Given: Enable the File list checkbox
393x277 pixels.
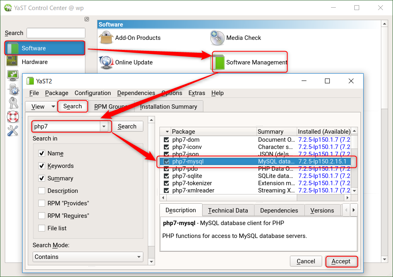Looking at the screenshot, I should coord(41,228).
